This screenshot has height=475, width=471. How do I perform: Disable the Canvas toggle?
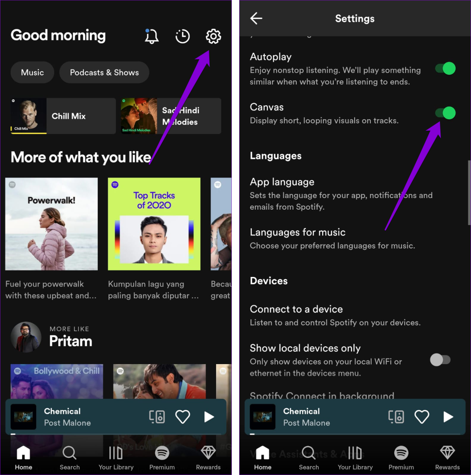tap(445, 113)
